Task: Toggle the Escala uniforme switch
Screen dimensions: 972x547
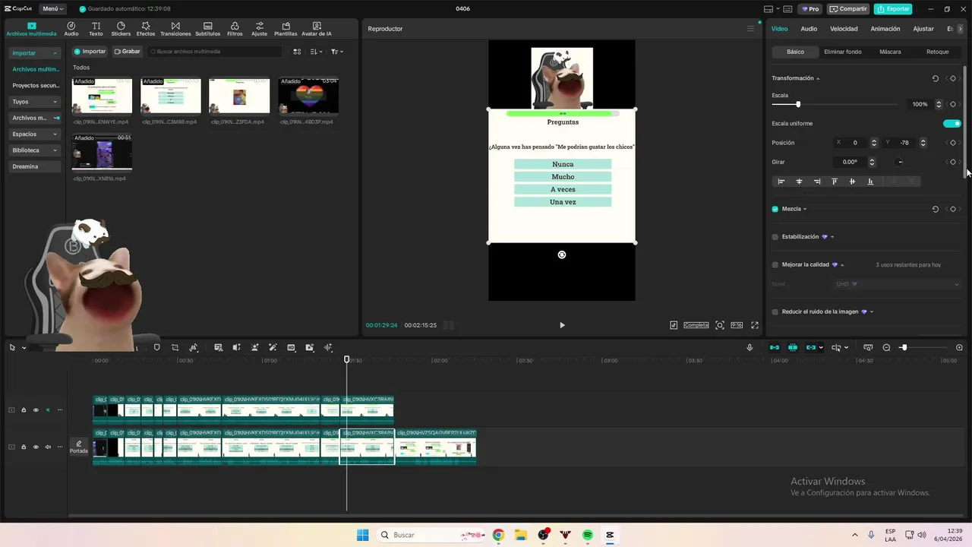Action: [952, 123]
